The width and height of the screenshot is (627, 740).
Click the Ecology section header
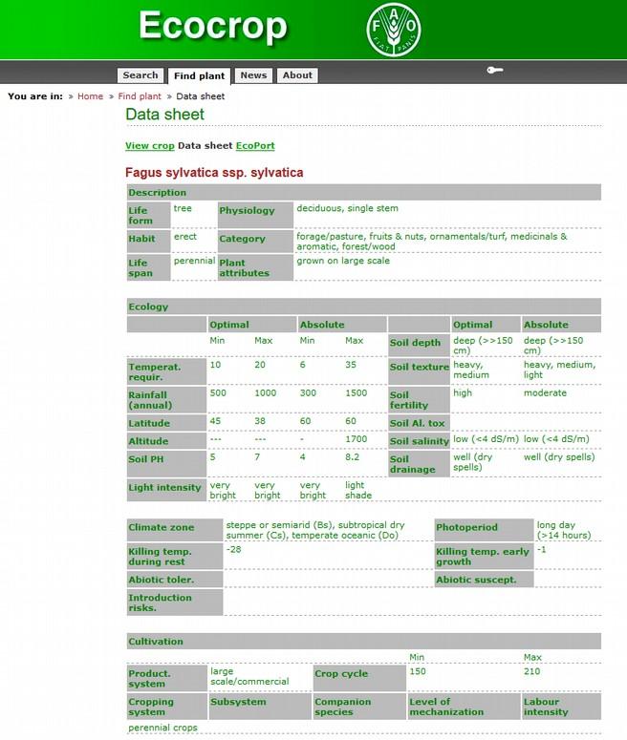(x=364, y=307)
